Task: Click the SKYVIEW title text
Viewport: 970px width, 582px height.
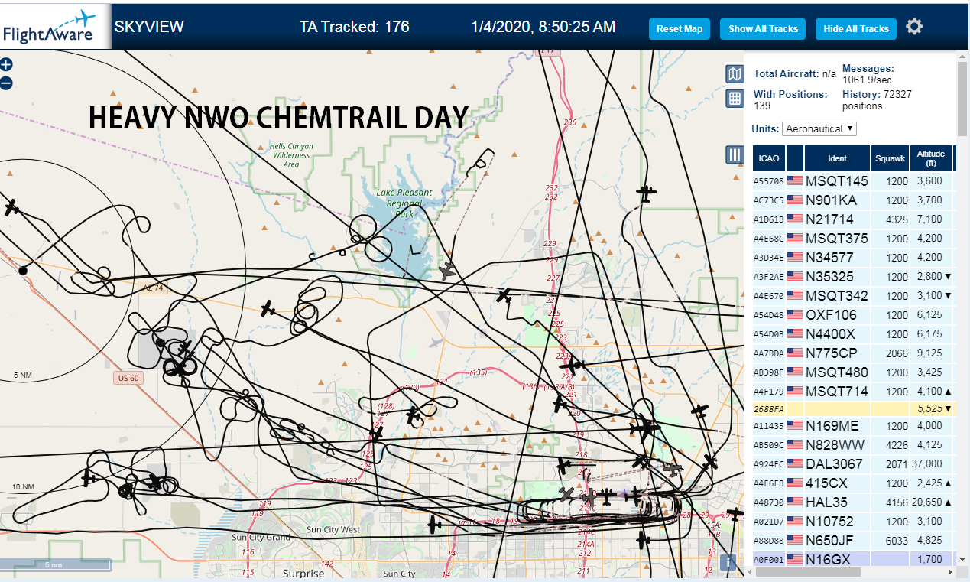Action: 149,27
